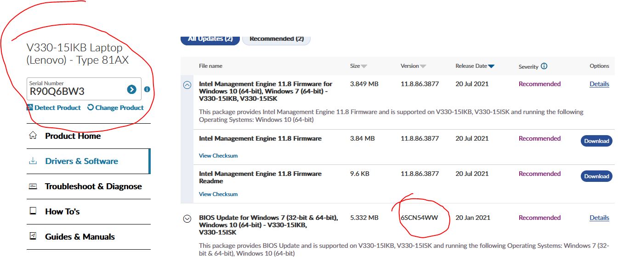Click the Detect Product icon
The height and width of the screenshot is (257, 635).
[30, 108]
